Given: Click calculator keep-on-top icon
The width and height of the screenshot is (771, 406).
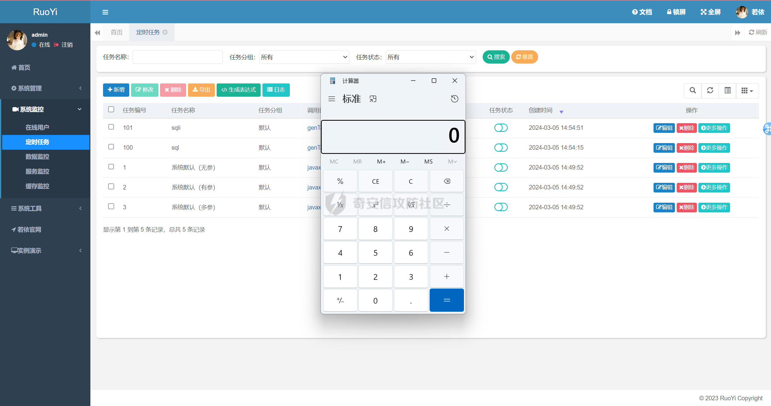Looking at the screenshot, I should click(373, 99).
